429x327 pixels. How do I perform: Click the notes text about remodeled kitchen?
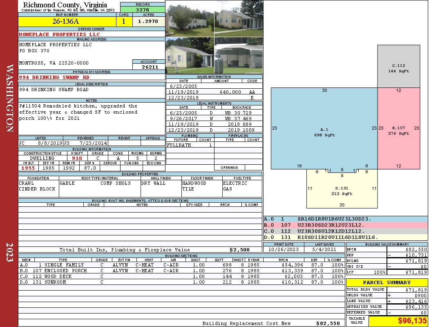[x=78, y=112]
